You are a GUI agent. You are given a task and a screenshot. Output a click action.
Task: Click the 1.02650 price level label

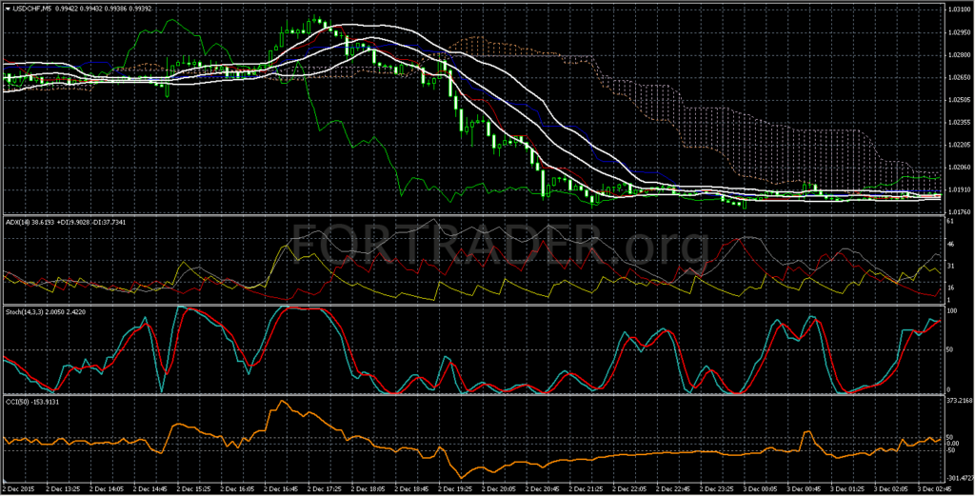point(958,78)
